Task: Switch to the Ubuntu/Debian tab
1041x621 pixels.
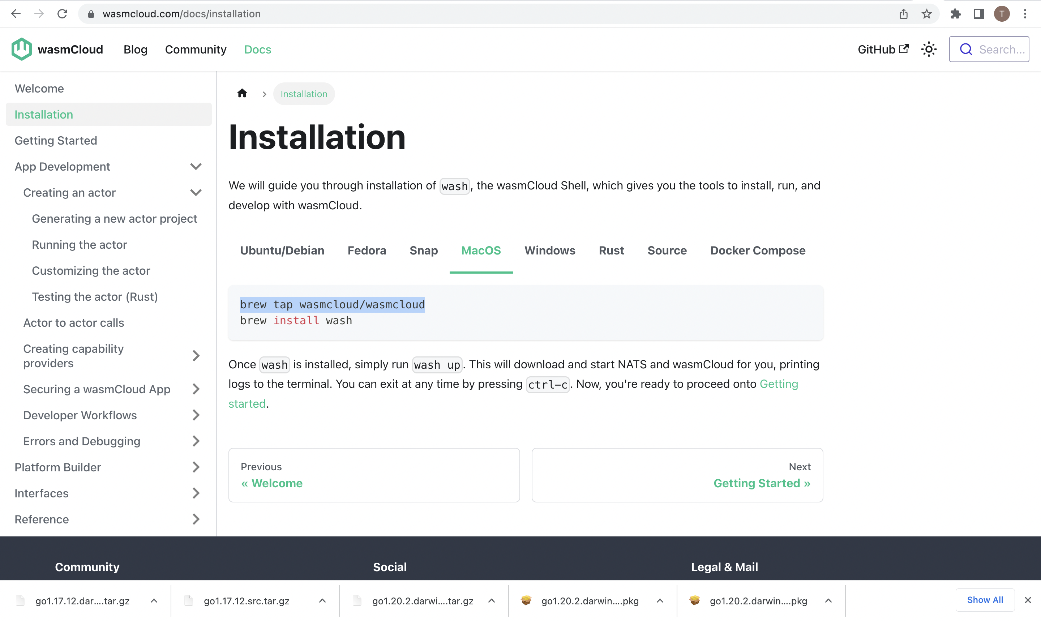Action: [x=282, y=250]
